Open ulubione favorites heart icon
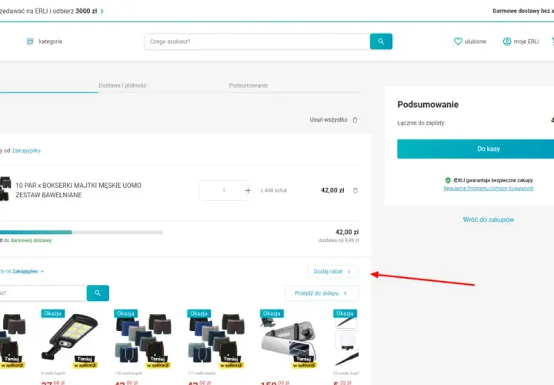Screen dimensions: 554x385 coord(458,42)
